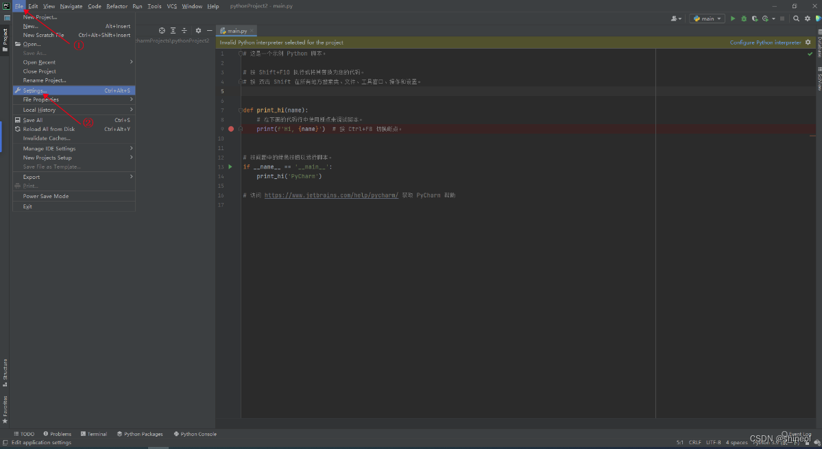
Task: Toggle the Favorites tool window sidebar tab
Action: pos(5,409)
